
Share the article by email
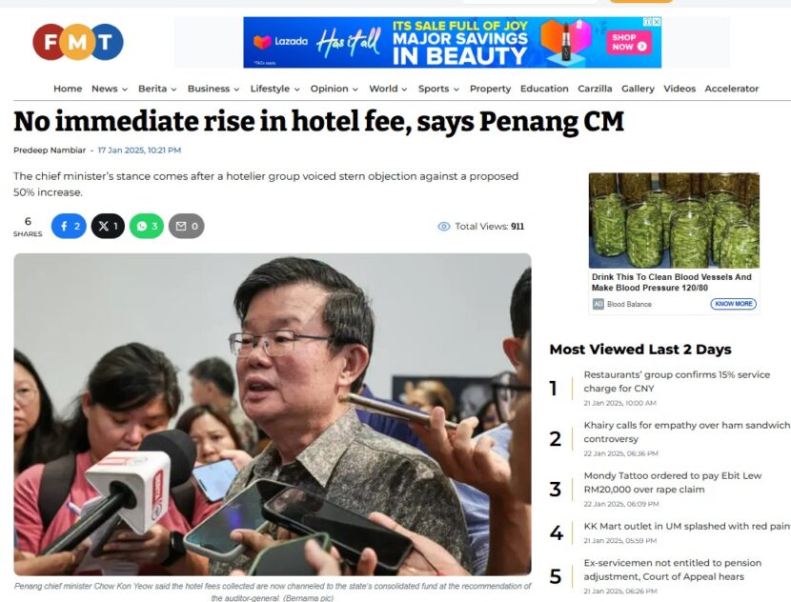click(x=186, y=226)
